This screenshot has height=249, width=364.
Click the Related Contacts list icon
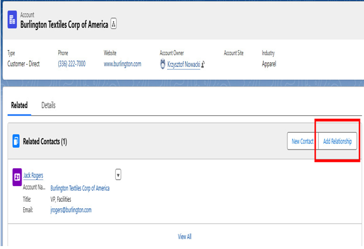coord(16,141)
